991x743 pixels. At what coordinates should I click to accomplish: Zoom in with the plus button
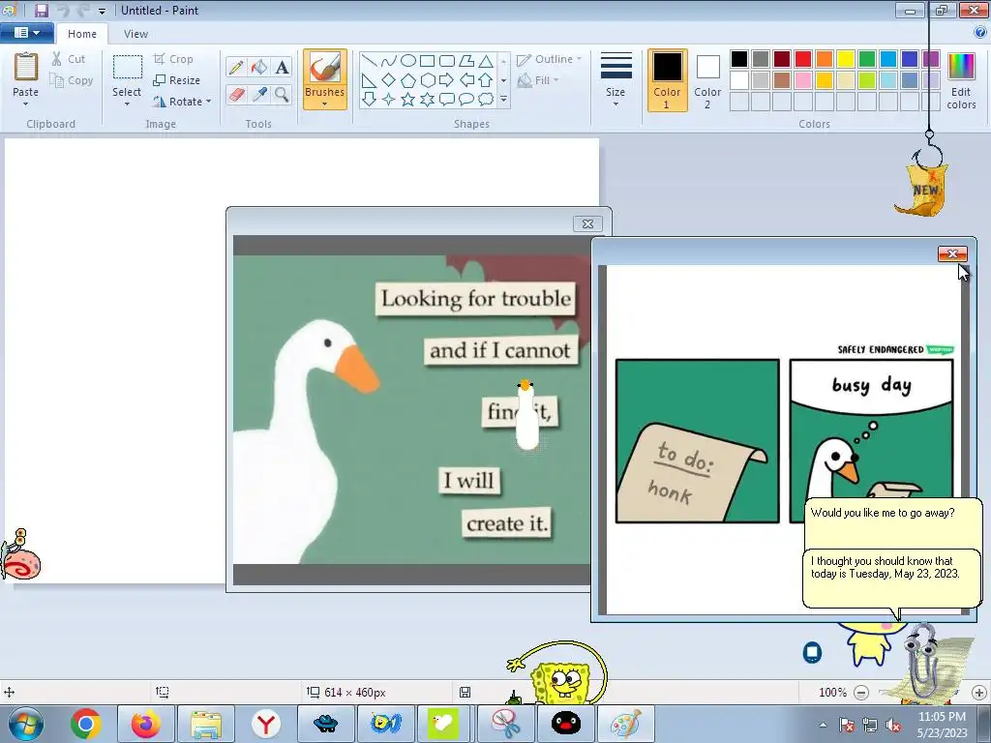click(x=979, y=693)
